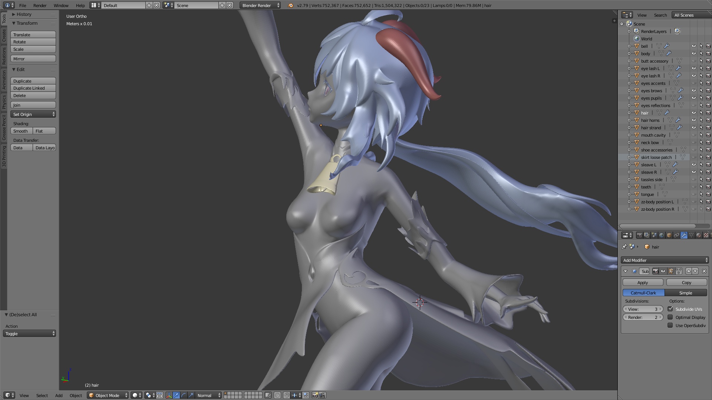
Task: Hide the body object via its eye icon
Action: 693,53
